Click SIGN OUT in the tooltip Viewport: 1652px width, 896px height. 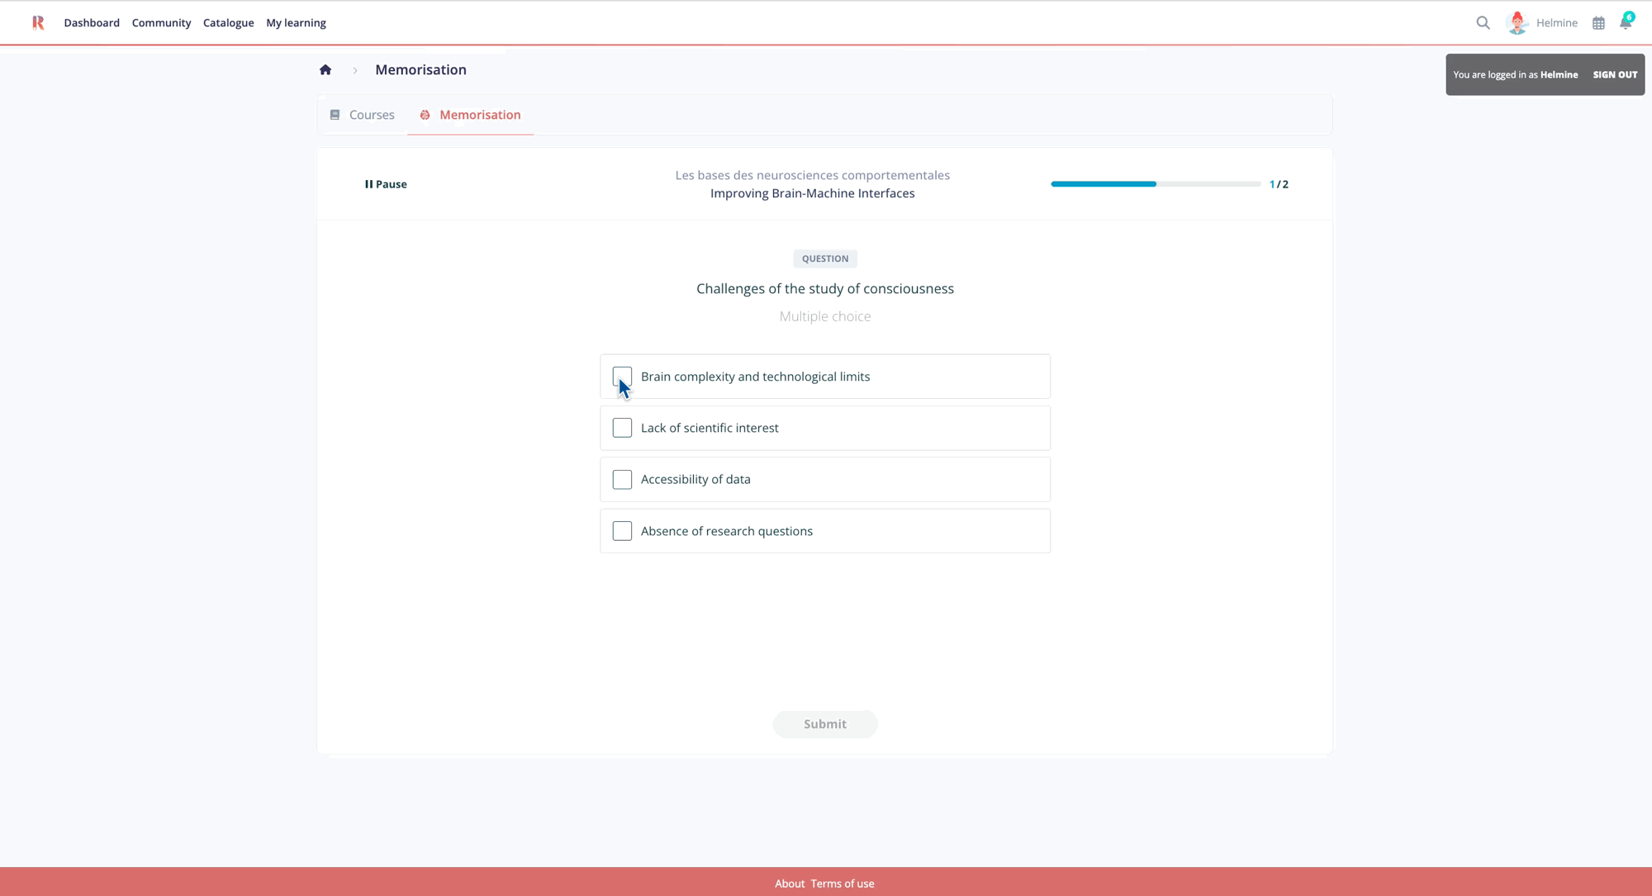pos(1615,74)
